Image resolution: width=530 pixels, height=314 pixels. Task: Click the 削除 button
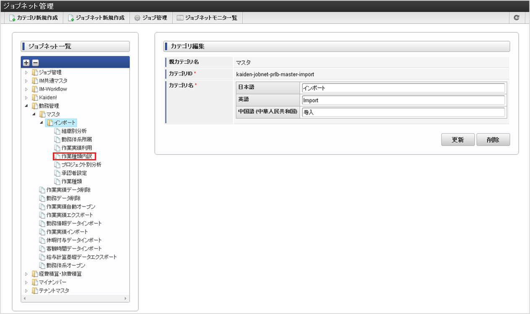tap(493, 140)
